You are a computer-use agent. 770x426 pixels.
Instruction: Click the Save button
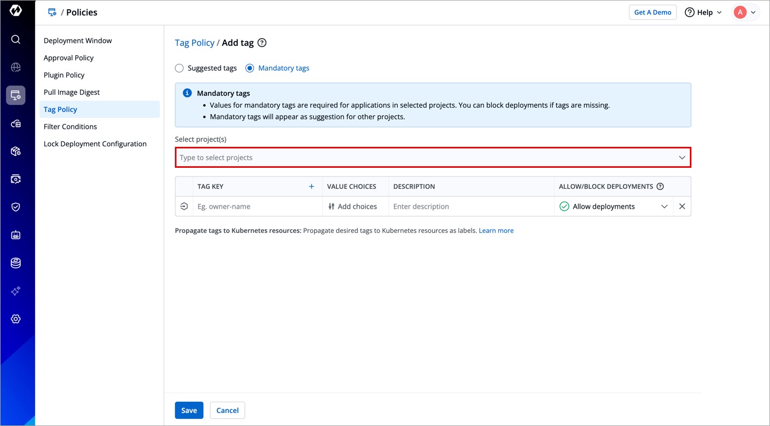(x=189, y=410)
